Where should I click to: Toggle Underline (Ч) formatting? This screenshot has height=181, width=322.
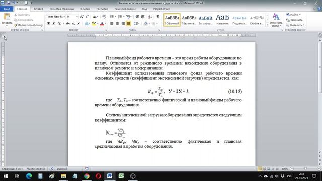click(59, 24)
